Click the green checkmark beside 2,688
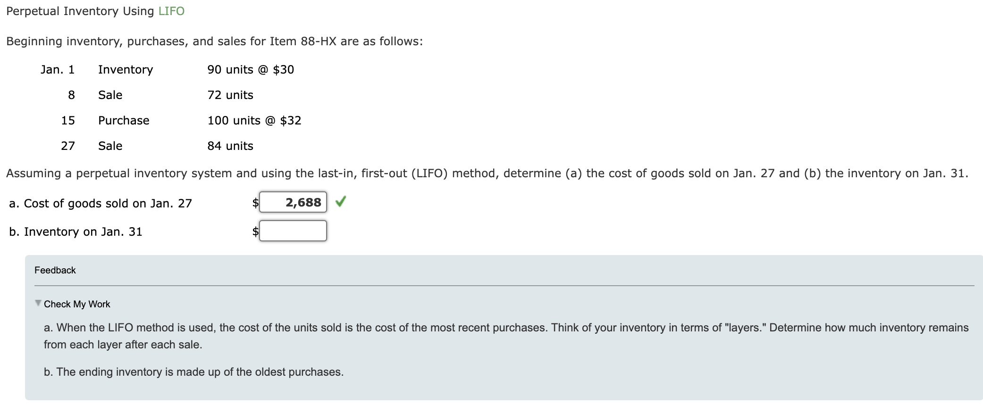Viewport: 983px width, 404px height. coord(340,202)
